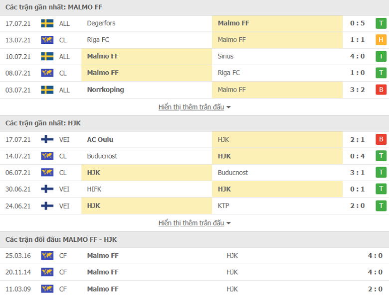
Task: Click Sweden flag in 17.07.21 Degerfors row
Action: [47, 23]
